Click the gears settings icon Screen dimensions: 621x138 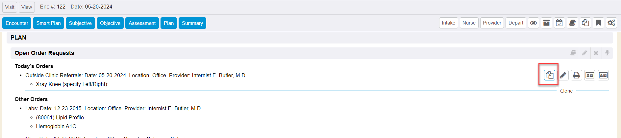(x=611, y=23)
